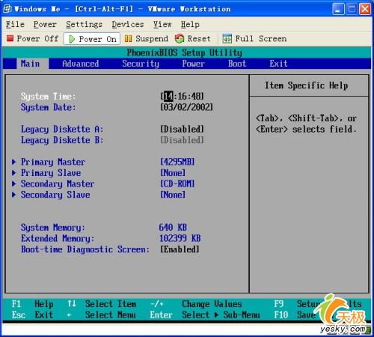This screenshot has height=337, width=374.
Task: Click the Select Sub-Menu footer hint
Action: pos(221,315)
